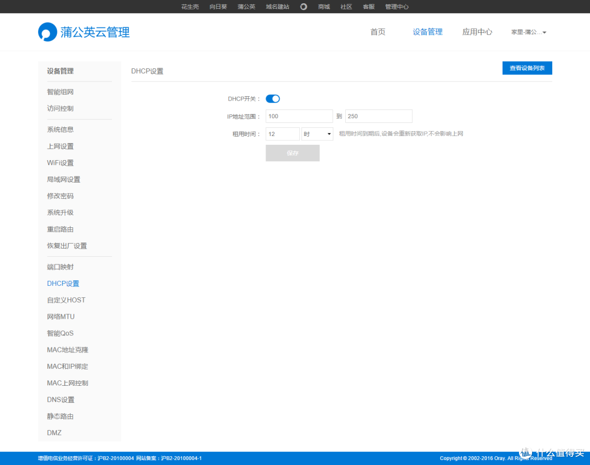Select 修改密码 in the sidebar

tap(60, 196)
